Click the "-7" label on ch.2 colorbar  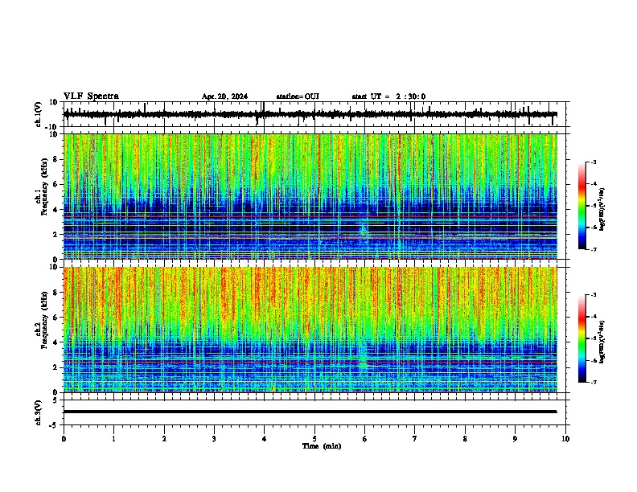point(594,383)
